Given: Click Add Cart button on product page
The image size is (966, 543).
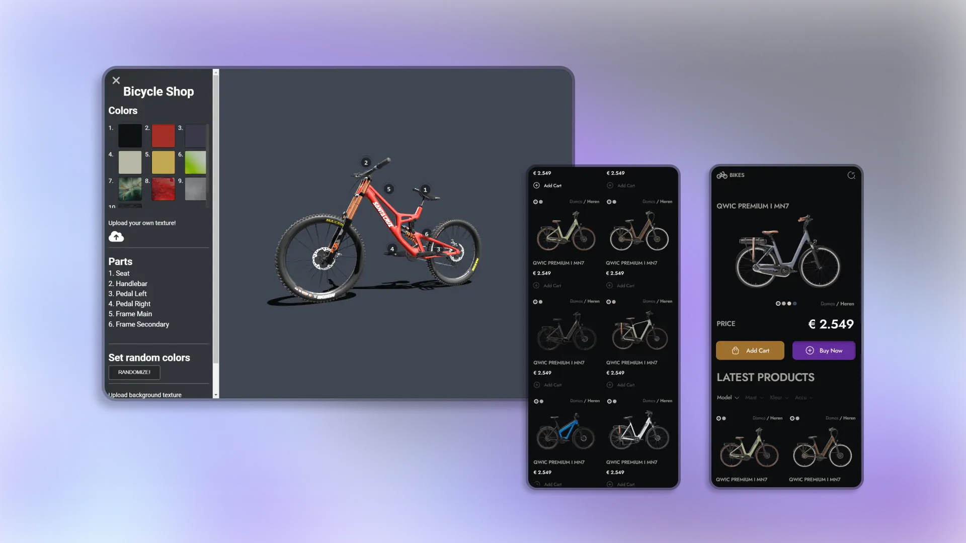Looking at the screenshot, I should [x=750, y=350].
